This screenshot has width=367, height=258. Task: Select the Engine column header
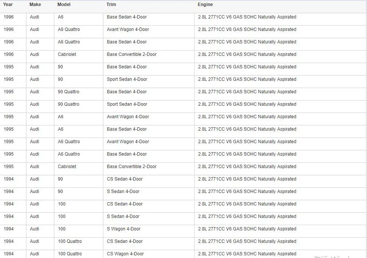coord(205,5)
